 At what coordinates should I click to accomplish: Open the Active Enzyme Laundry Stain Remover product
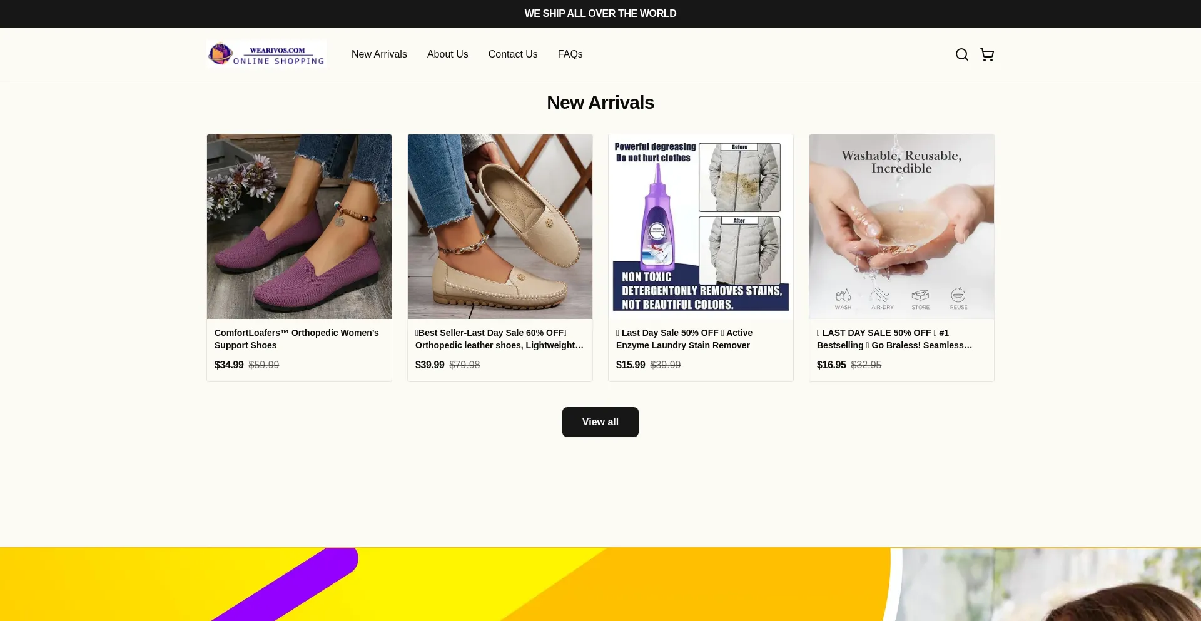pyautogui.click(x=684, y=339)
